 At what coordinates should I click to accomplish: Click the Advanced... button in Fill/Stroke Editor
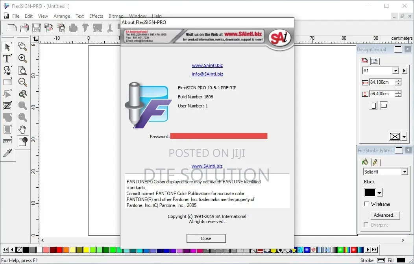(x=385, y=215)
